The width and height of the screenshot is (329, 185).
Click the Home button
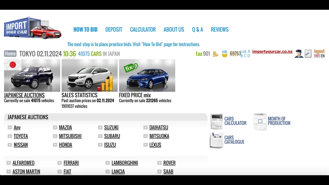(10, 54)
